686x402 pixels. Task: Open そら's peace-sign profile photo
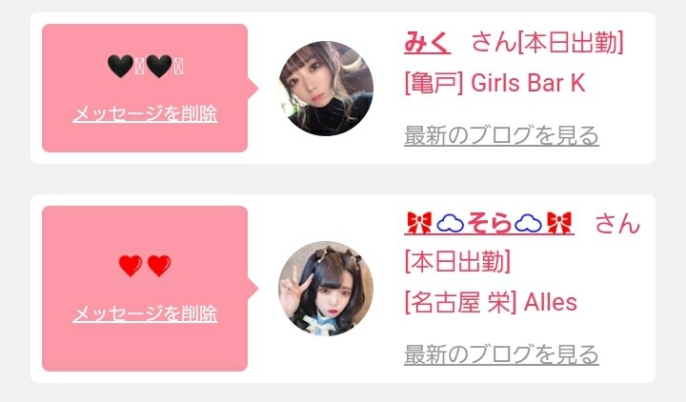click(326, 289)
